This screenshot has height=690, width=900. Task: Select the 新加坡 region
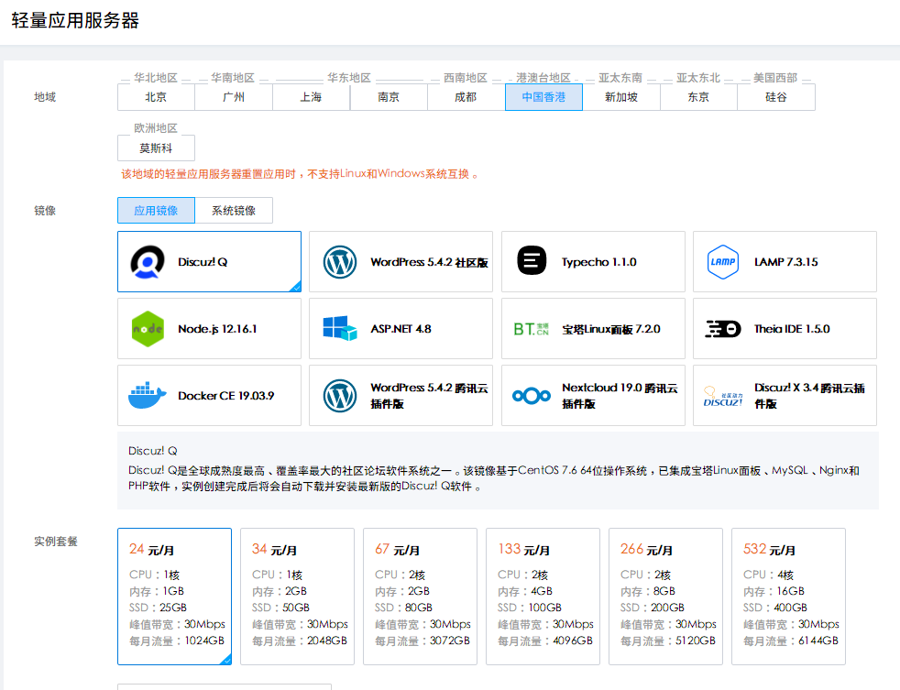tap(621, 97)
